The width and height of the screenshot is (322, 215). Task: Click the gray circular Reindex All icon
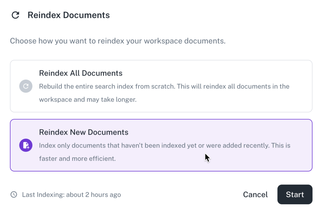tap(26, 86)
